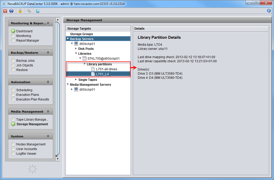Image resolution: width=274 pixels, height=180 pixels.
Task: Select Logfile Viewer radio bullet
Action: [x=13, y=153]
